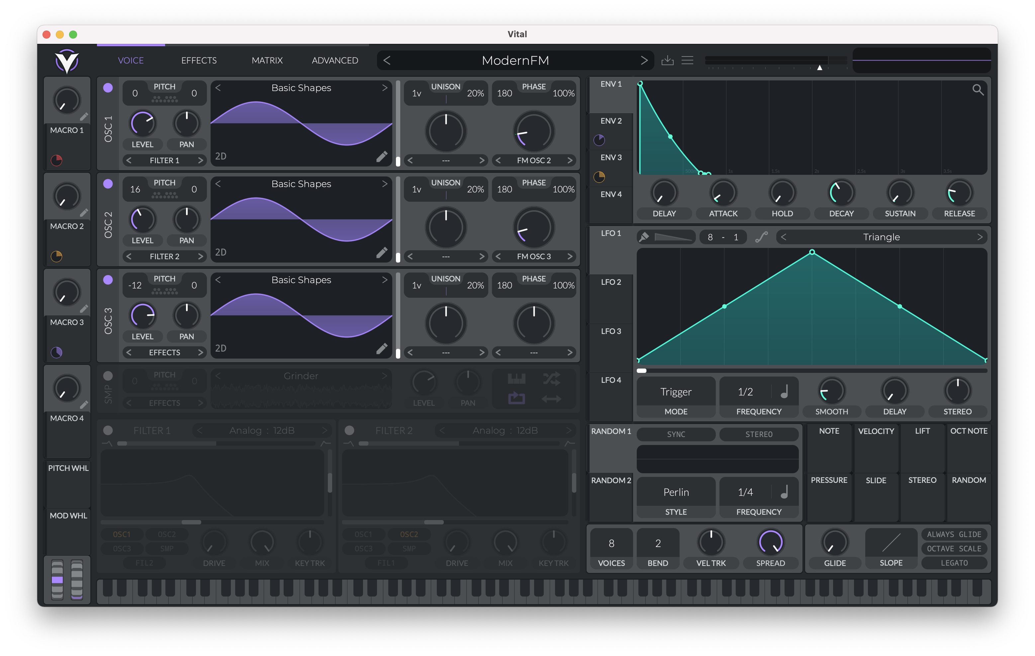Click Random 1 SYNC button
The image size is (1035, 656).
[x=676, y=434]
